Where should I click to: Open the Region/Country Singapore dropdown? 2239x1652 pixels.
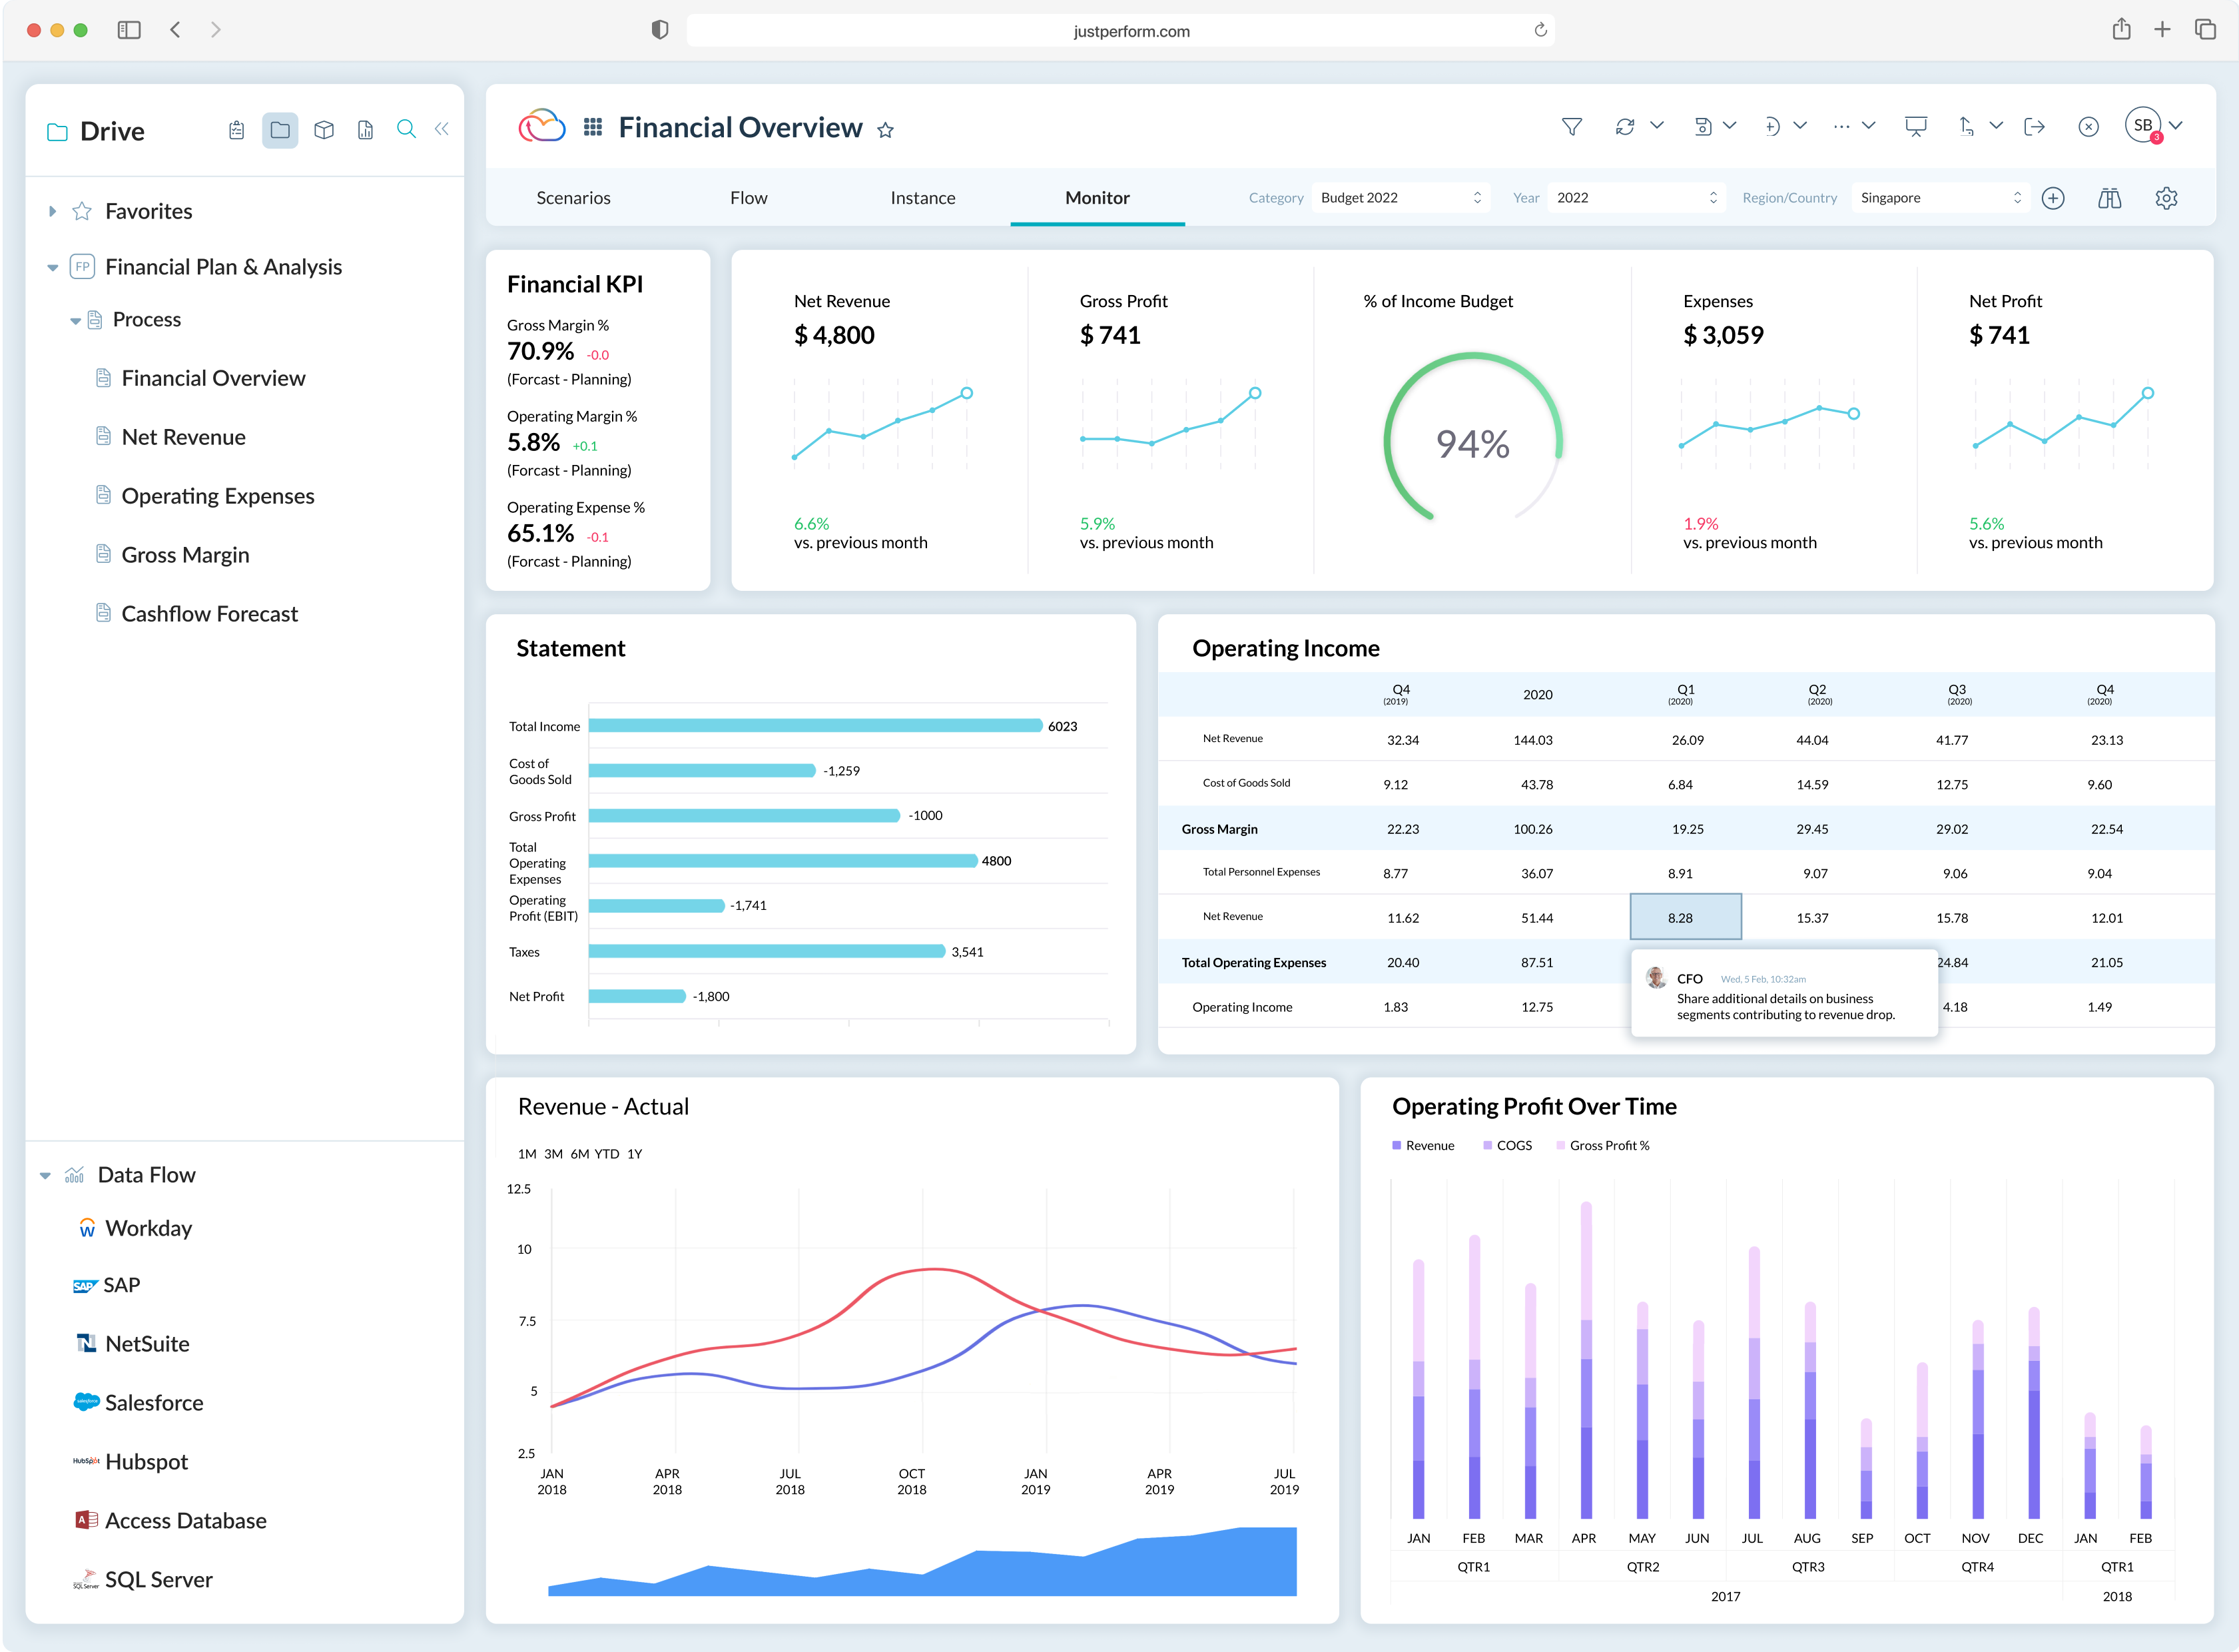(x=1939, y=198)
